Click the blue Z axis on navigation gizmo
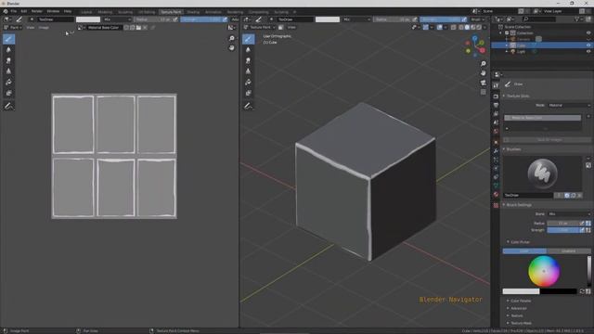This screenshot has height=334, width=594. tap(474, 38)
